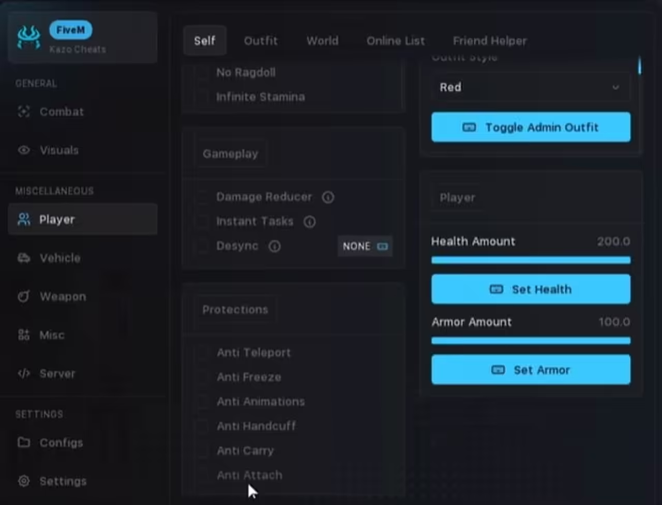Click the Set Armor button
This screenshot has width=662, height=505.
pos(531,370)
